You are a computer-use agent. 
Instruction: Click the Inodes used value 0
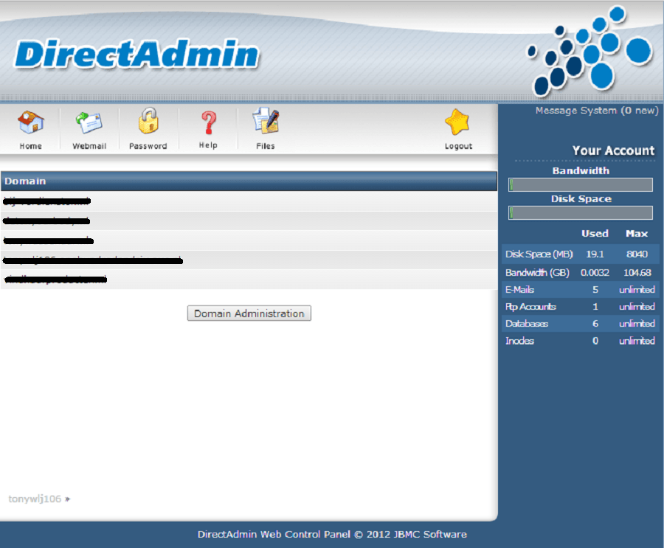click(595, 341)
